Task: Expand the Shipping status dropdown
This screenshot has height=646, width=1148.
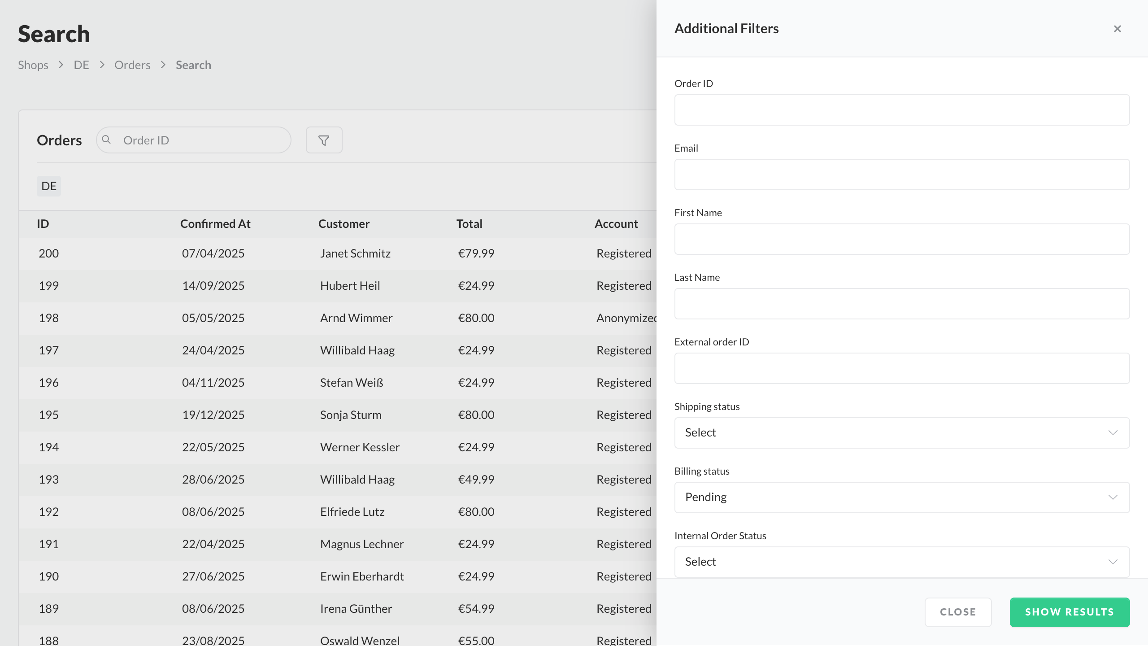Action: pos(901,432)
